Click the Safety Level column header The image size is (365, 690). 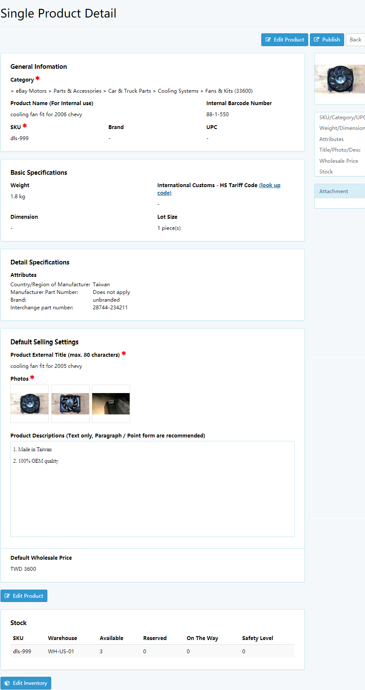click(x=257, y=638)
